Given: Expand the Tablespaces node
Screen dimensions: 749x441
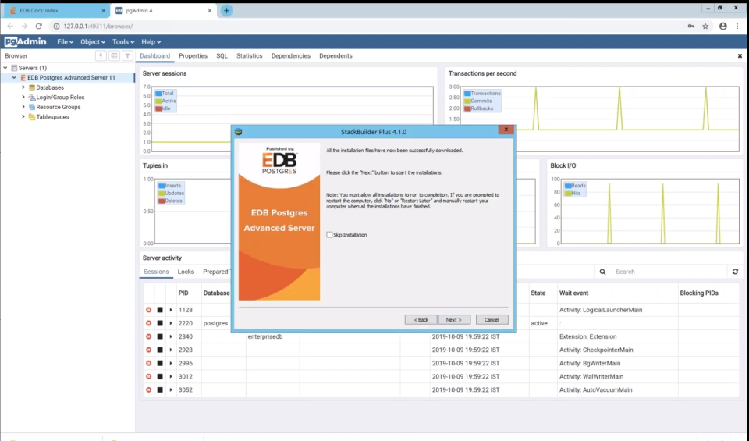Looking at the screenshot, I should (23, 116).
